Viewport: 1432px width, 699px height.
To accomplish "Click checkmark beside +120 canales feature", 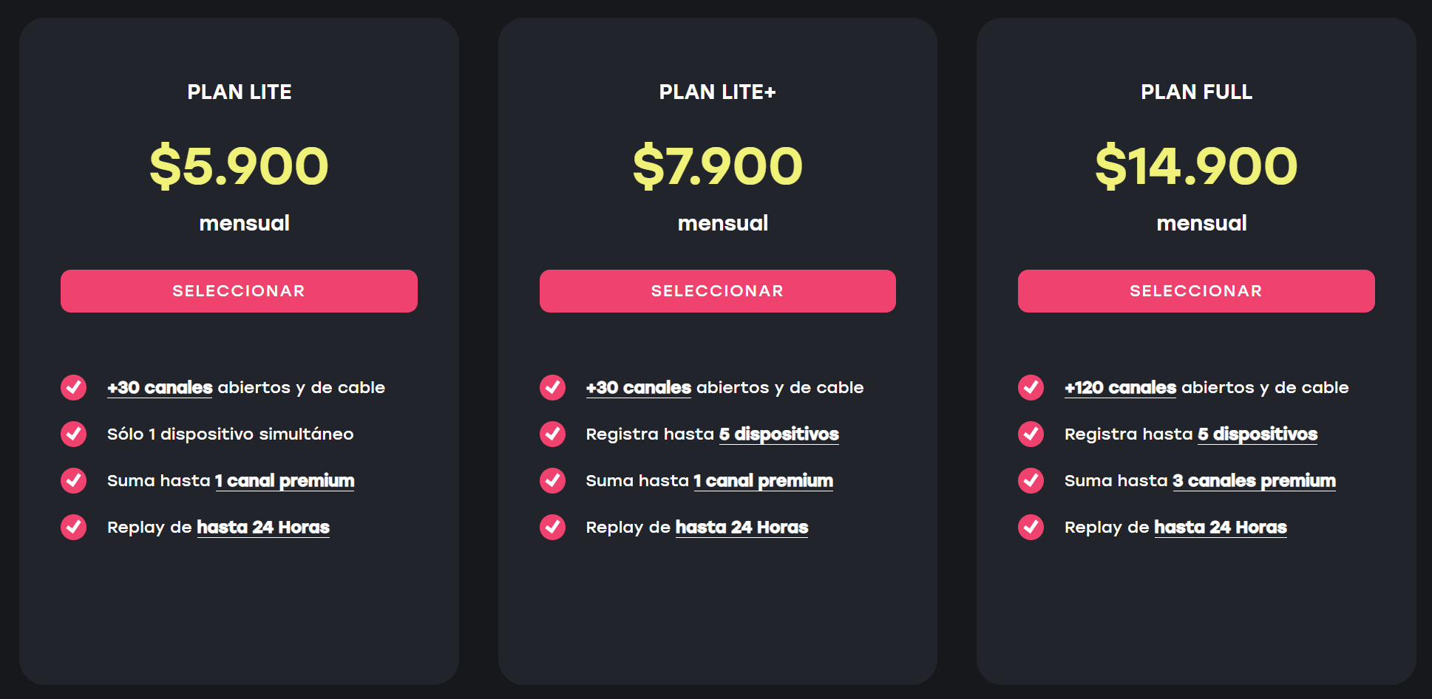I will pos(1031,387).
